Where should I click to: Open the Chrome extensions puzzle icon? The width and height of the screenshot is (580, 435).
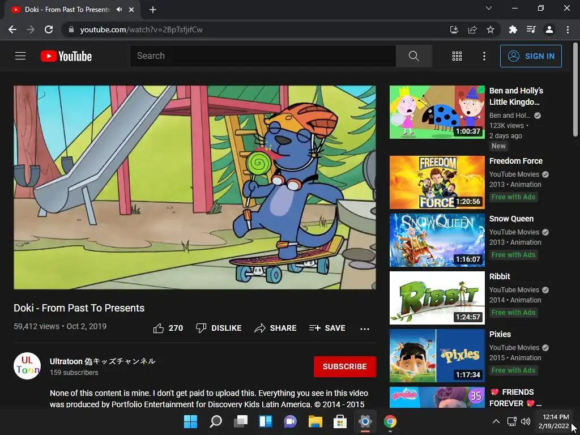(513, 29)
